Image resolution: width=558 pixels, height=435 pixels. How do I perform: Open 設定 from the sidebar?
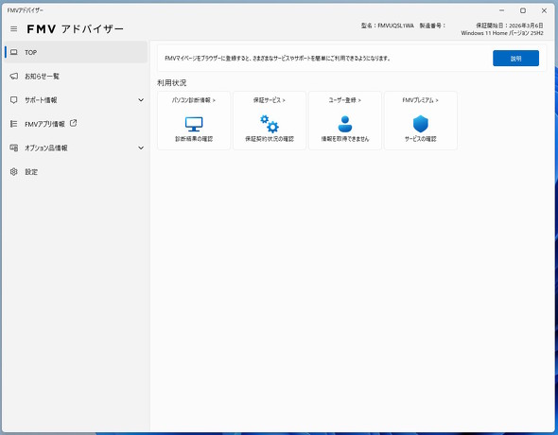[x=76, y=172]
